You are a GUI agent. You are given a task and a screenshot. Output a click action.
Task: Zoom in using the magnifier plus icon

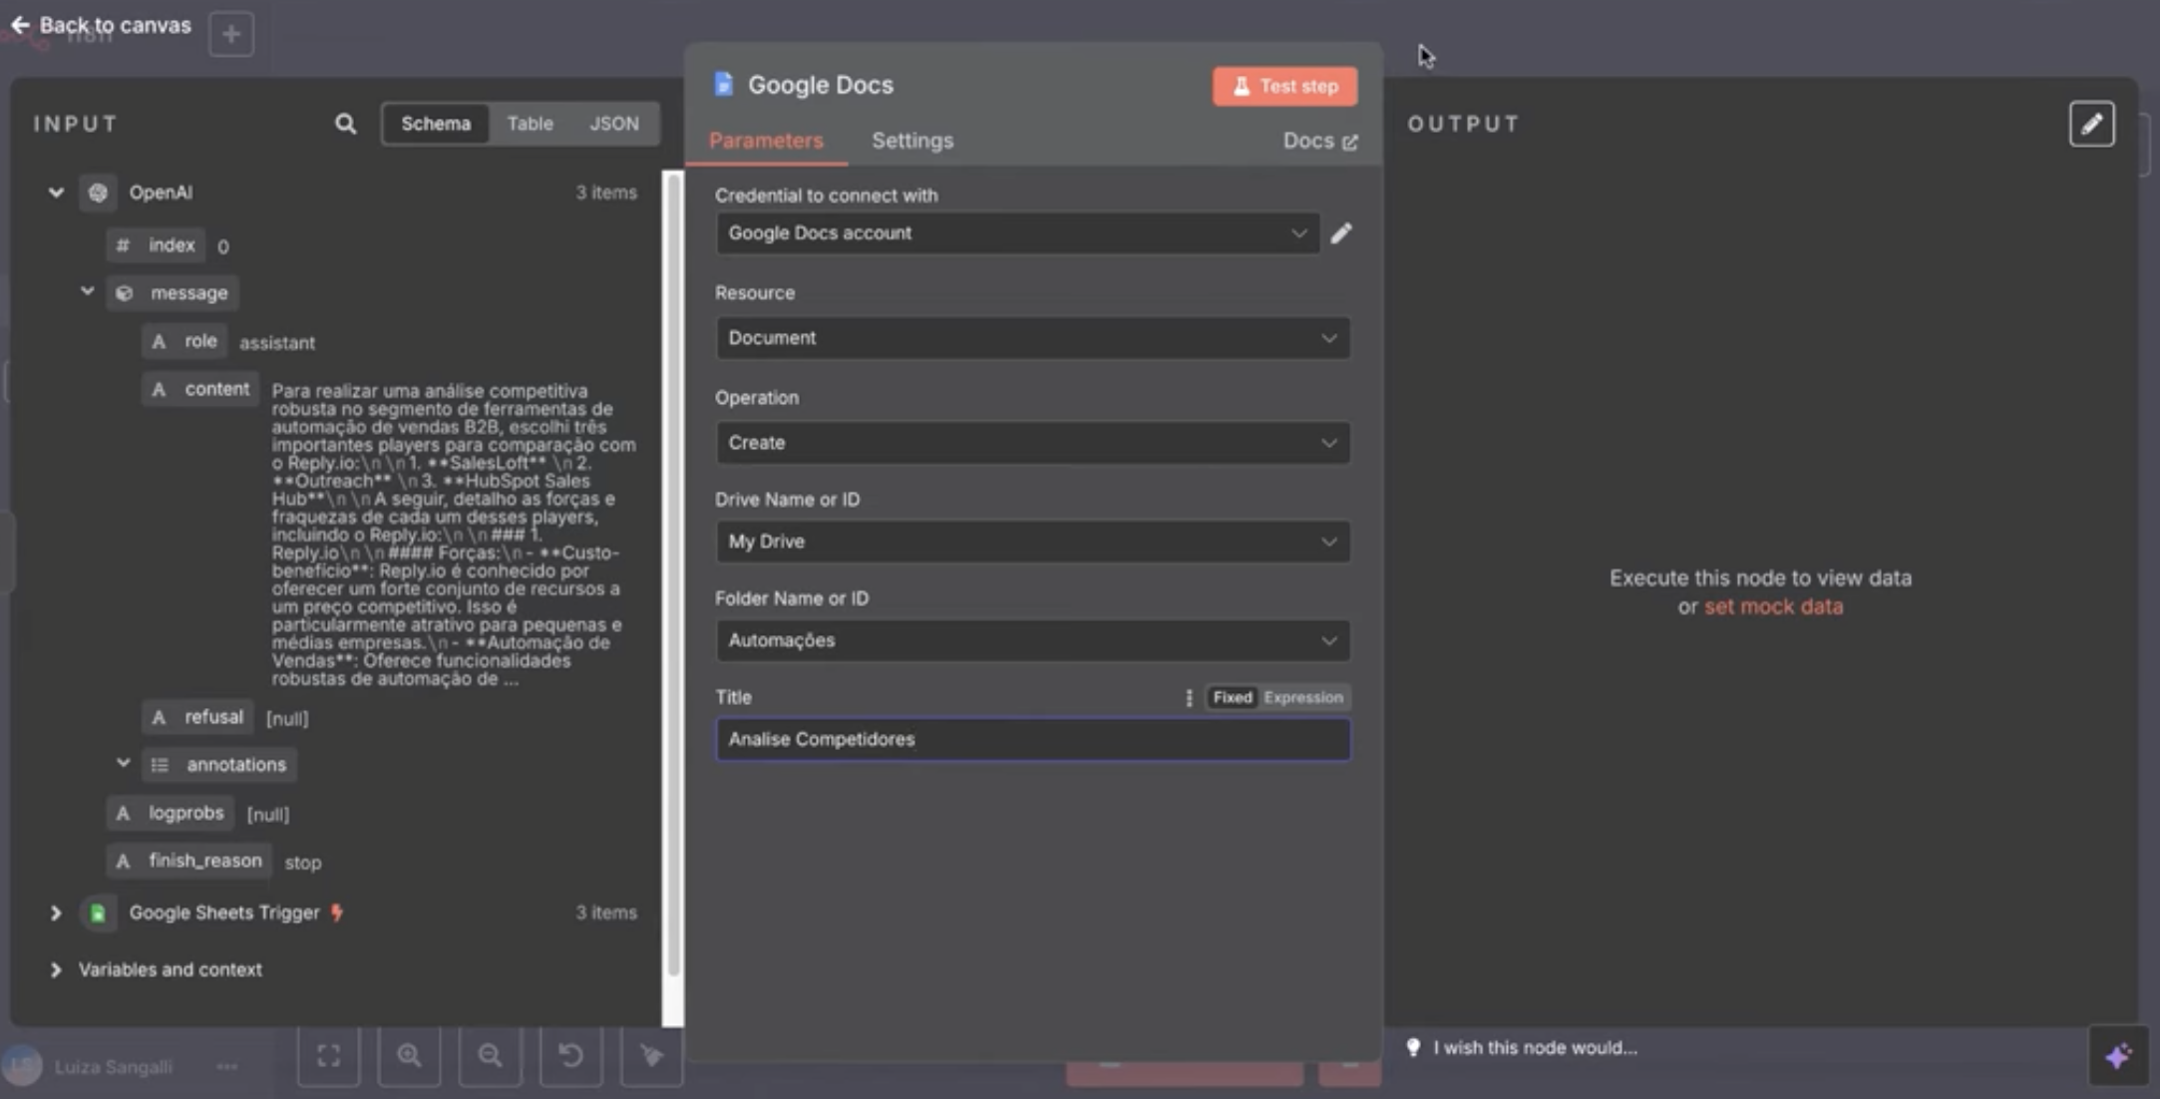click(x=410, y=1055)
